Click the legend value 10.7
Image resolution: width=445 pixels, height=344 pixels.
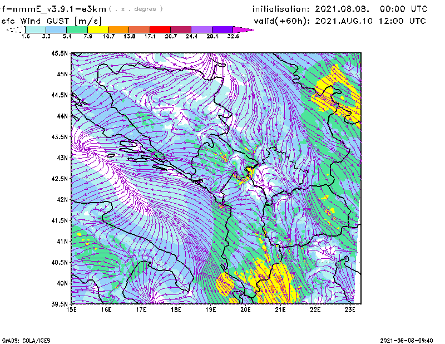click(x=108, y=36)
